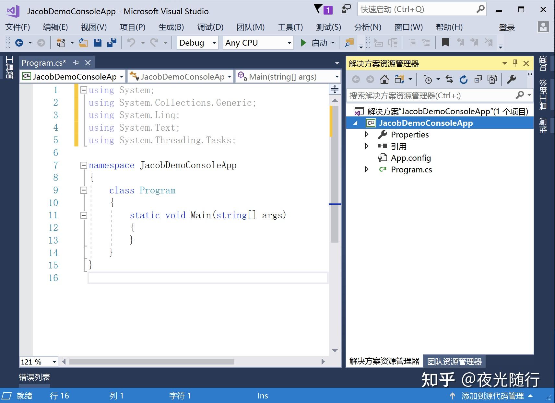The height and width of the screenshot is (403, 555).
Task: Click the scroll-down arrow of editor scrollbar
Action: 335,350
